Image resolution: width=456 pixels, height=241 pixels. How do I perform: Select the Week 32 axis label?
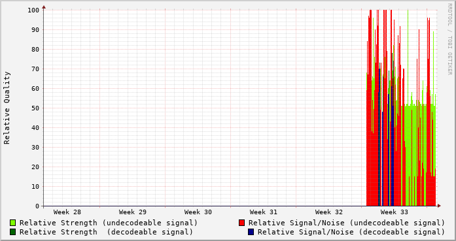click(x=329, y=212)
